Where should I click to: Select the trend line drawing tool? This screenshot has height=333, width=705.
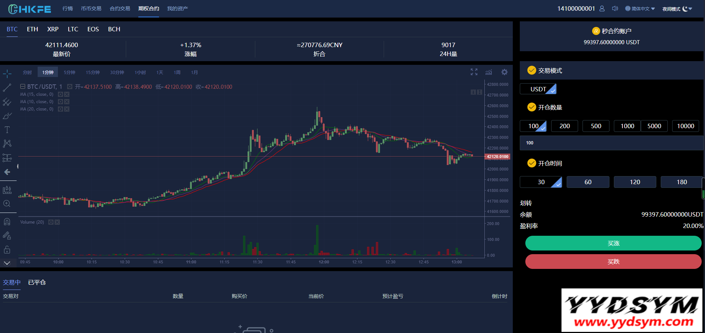(7, 88)
